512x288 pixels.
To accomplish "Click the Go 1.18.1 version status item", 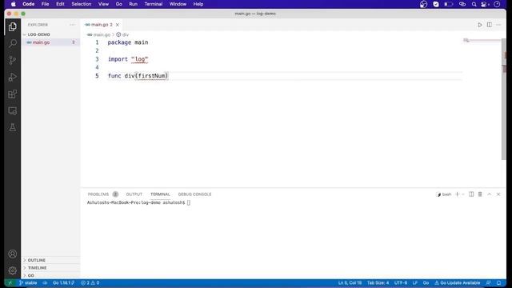I will (x=64, y=282).
